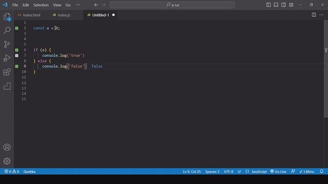
Task: Click the inline Quokka output 'false' on line 9
Action: (97, 66)
